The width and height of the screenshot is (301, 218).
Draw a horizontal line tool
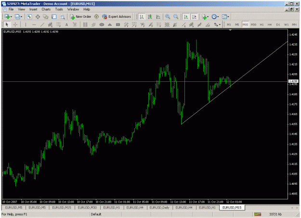click(x=34, y=25)
